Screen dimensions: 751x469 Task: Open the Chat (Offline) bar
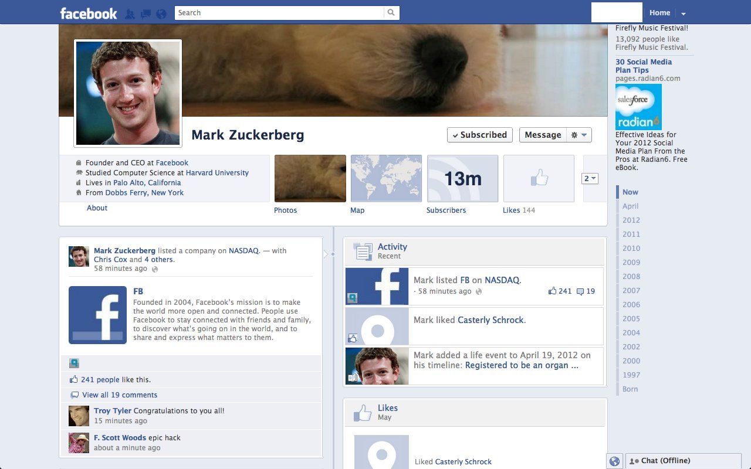(684, 461)
